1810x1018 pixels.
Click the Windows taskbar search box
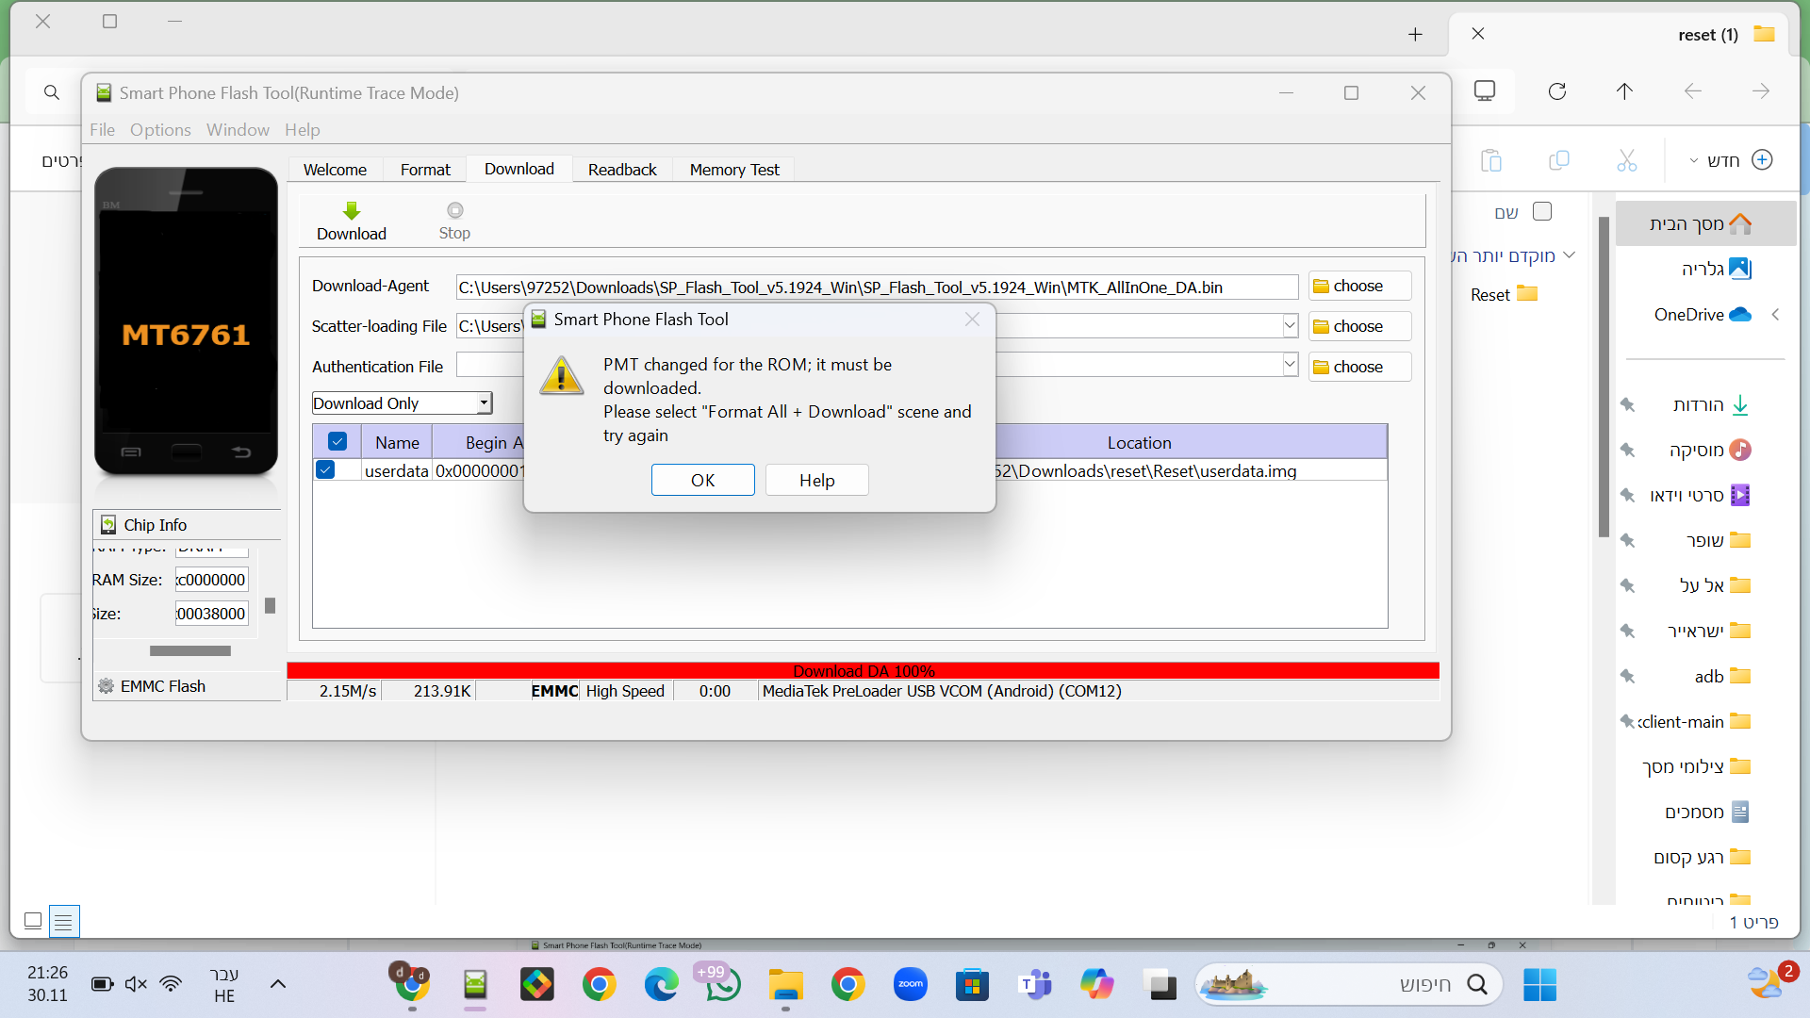(1348, 985)
